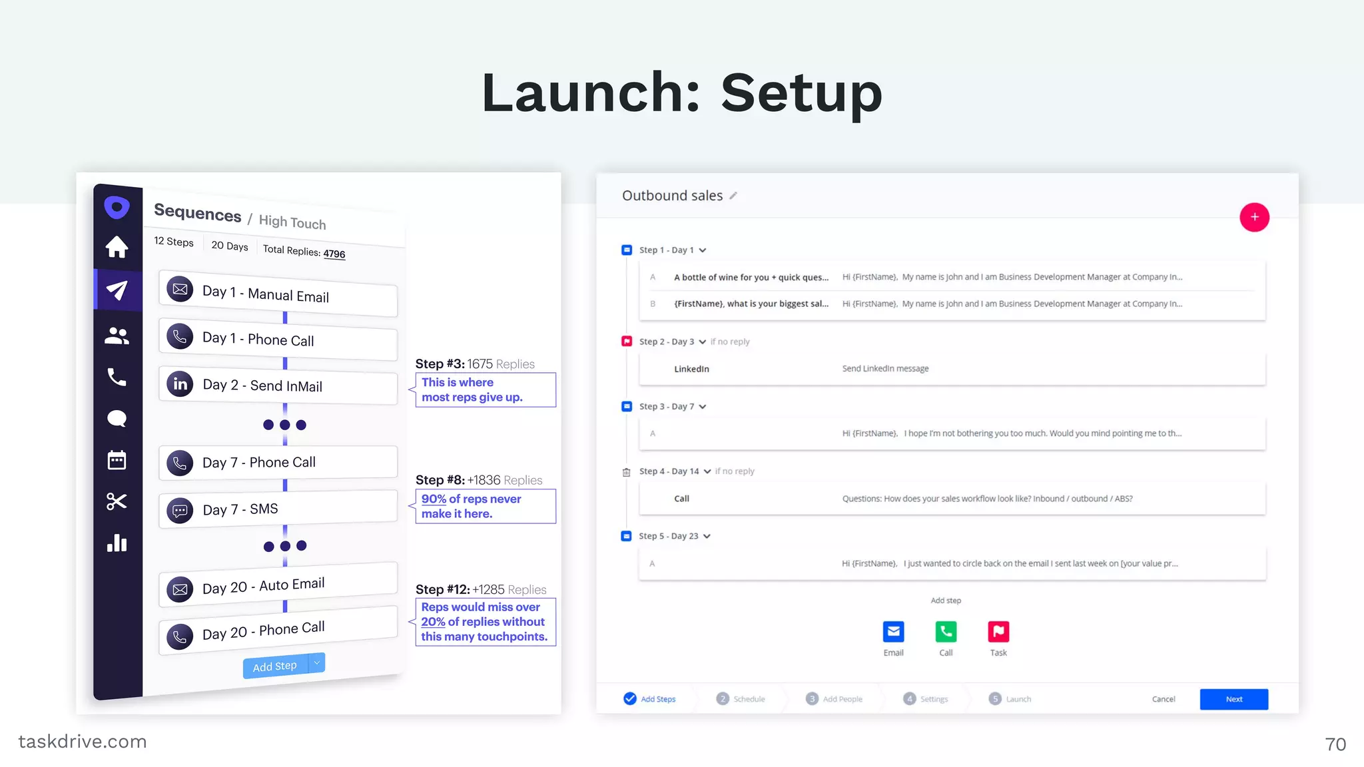Click the Day 2 - Send InMail step card
The image size is (1364, 767).
pyautogui.click(x=278, y=385)
